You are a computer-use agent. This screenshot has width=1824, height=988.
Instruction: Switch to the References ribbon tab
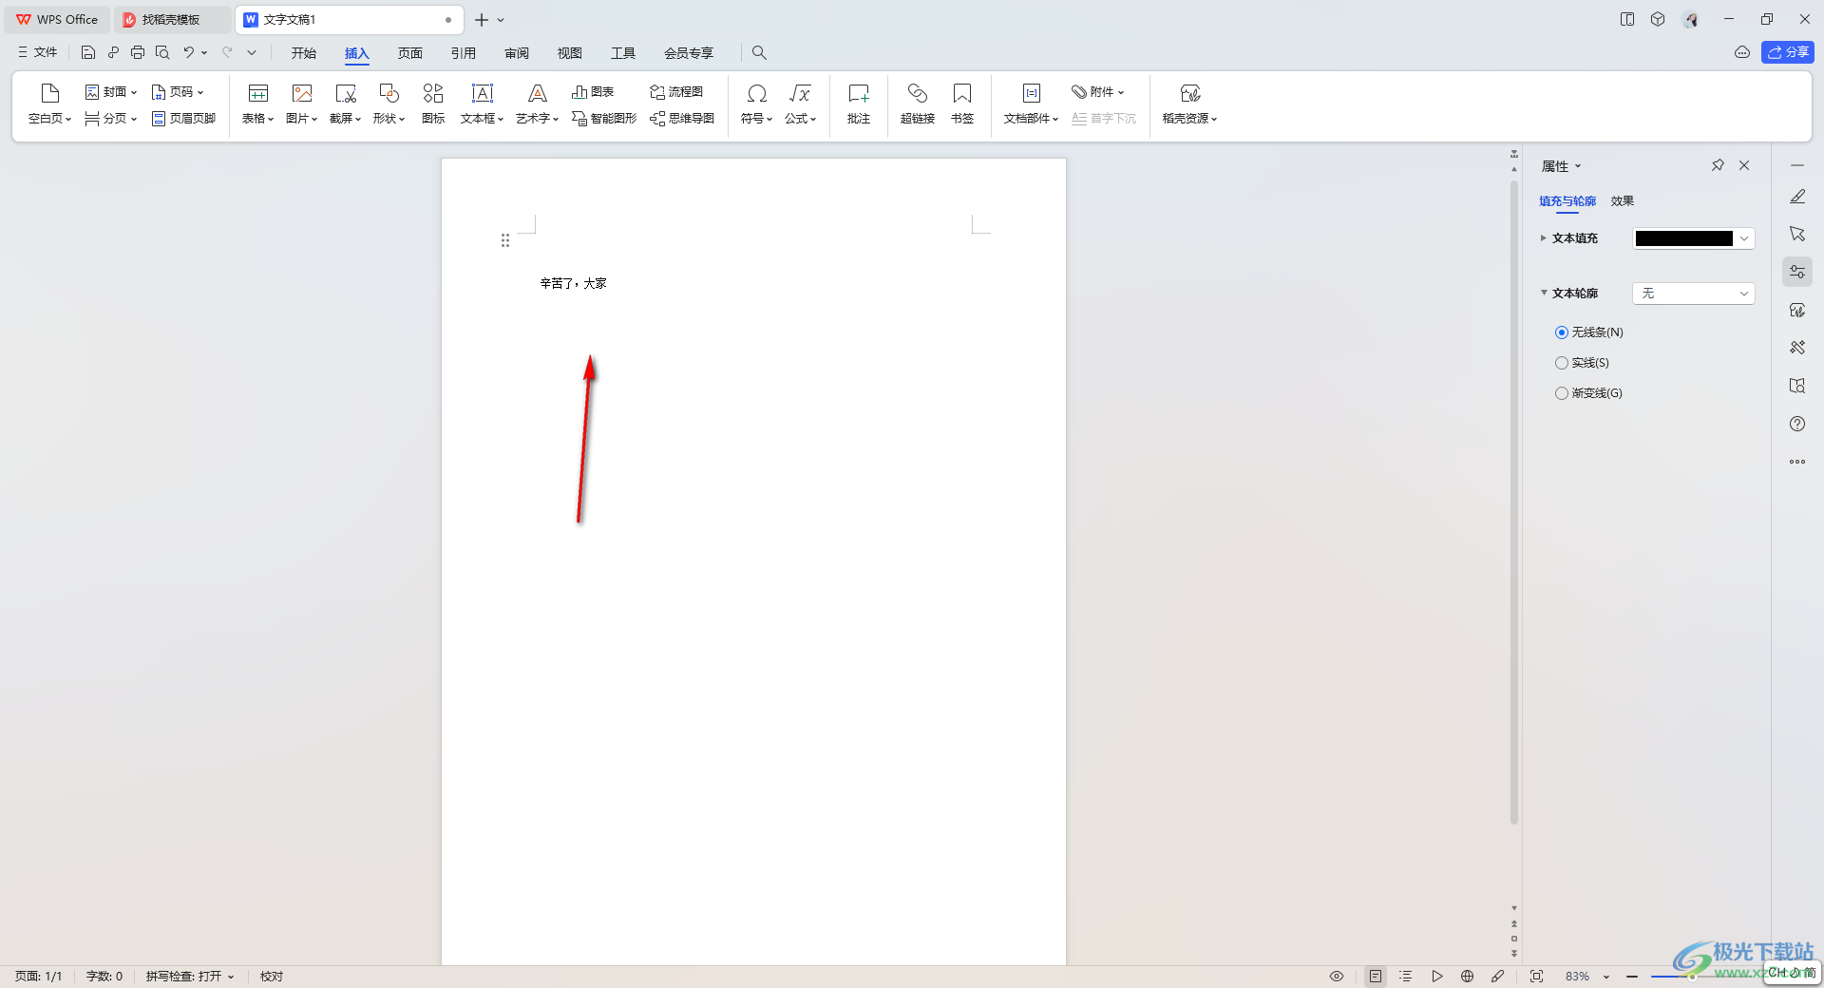[x=464, y=53]
